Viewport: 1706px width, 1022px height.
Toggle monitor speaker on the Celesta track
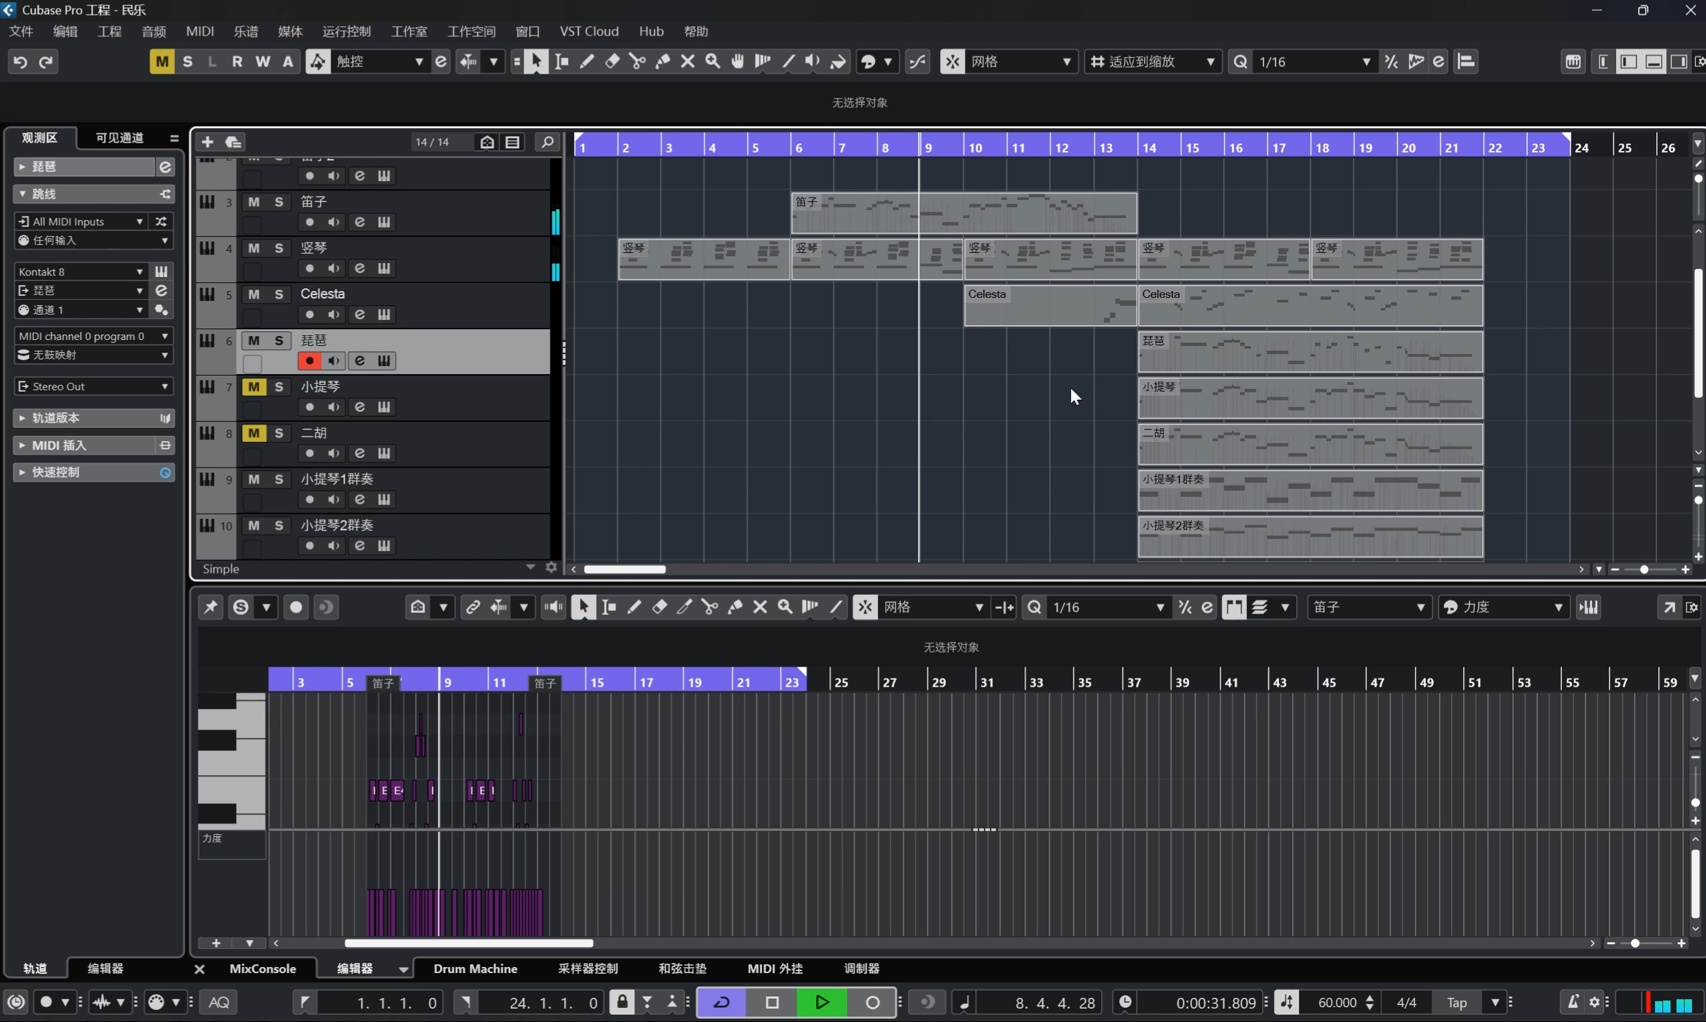pyautogui.click(x=334, y=315)
